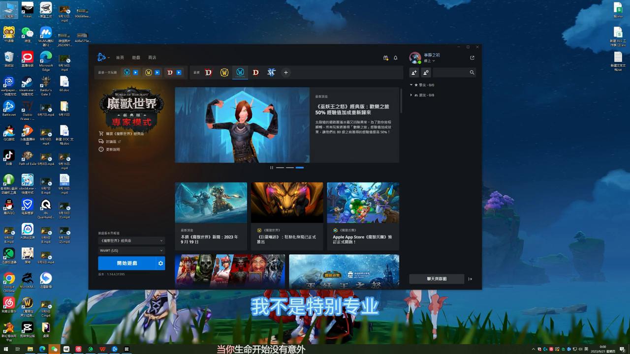The image size is (630, 354).
Task: Open the friend management icon with the gear
Action: pos(426,72)
